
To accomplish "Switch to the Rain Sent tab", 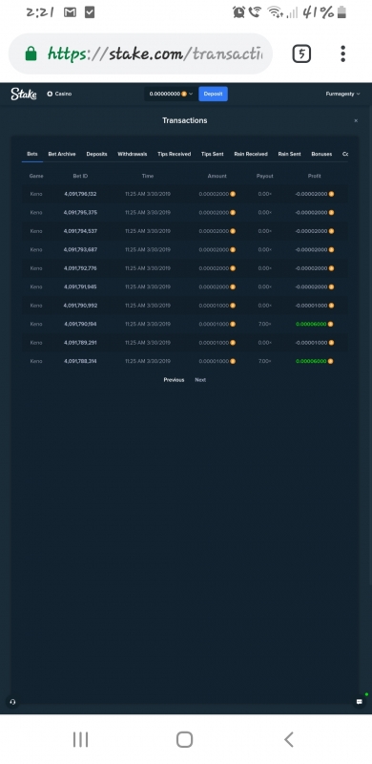I will pos(289,154).
